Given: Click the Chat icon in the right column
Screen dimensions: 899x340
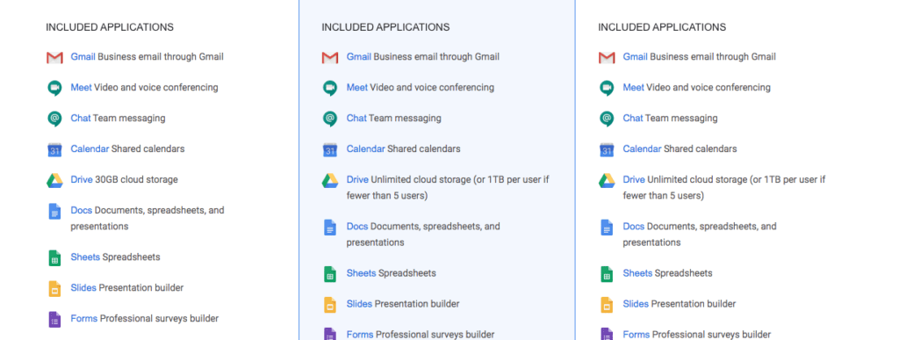Looking at the screenshot, I should tap(607, 119).
